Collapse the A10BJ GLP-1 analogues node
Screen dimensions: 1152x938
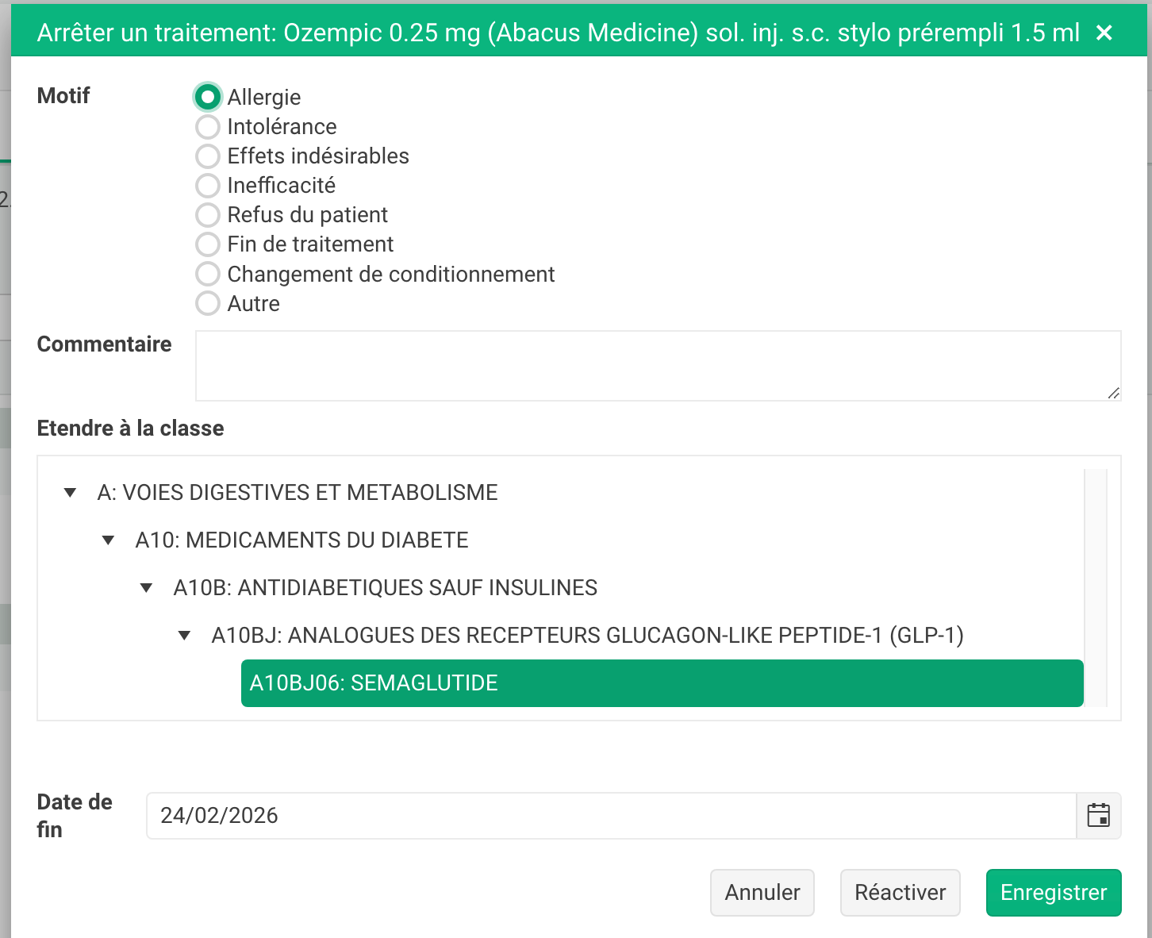tap(185, 636)
